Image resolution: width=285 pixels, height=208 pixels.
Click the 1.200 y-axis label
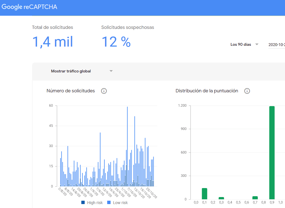click(182, 106)
